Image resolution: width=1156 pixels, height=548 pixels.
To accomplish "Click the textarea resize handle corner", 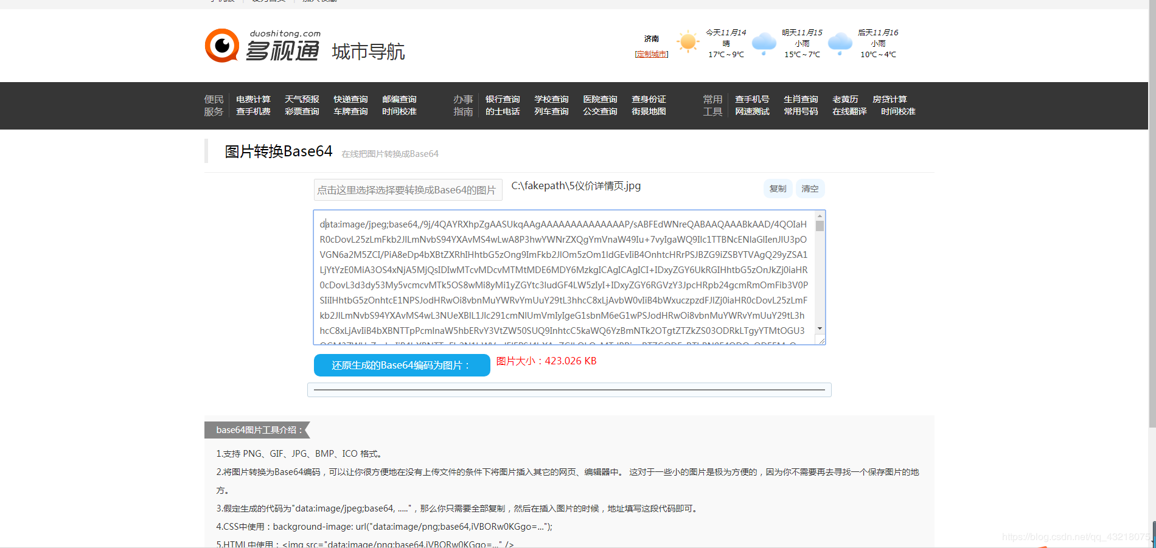I will point(821,341).
